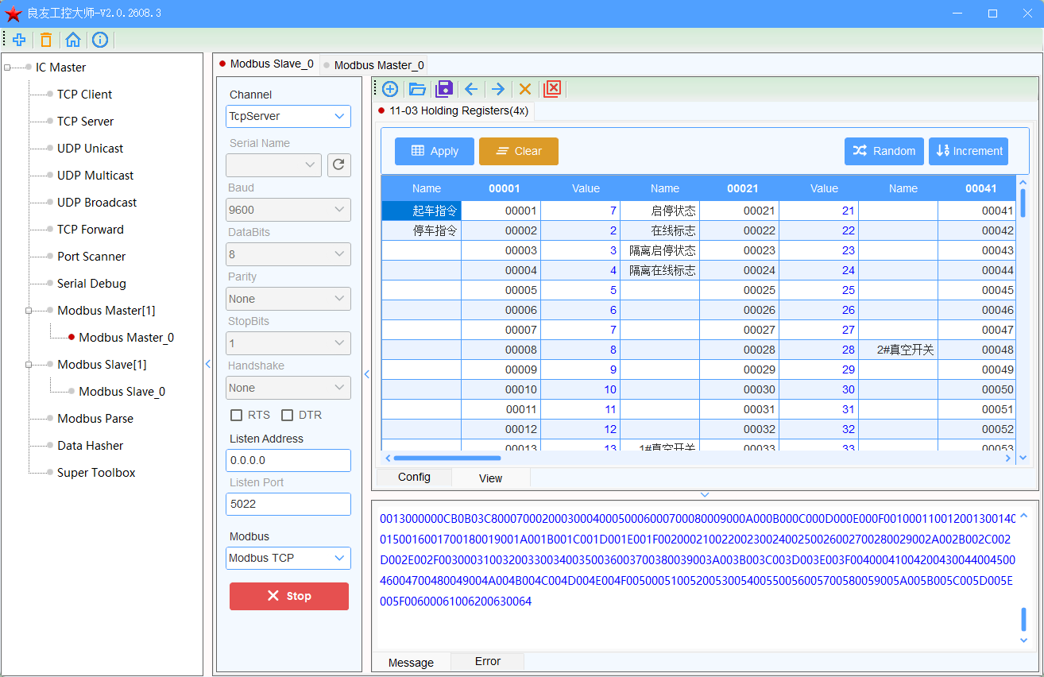Switch to the Config tab
The width and height of the screenshot is (1044, 677).
pos(414,477)
